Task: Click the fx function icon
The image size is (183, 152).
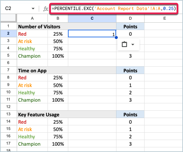Action: click(45, 9)
